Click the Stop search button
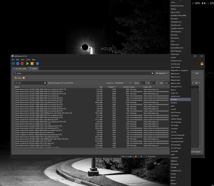Viewport: 214px width, 186px height. coord(197,73)
